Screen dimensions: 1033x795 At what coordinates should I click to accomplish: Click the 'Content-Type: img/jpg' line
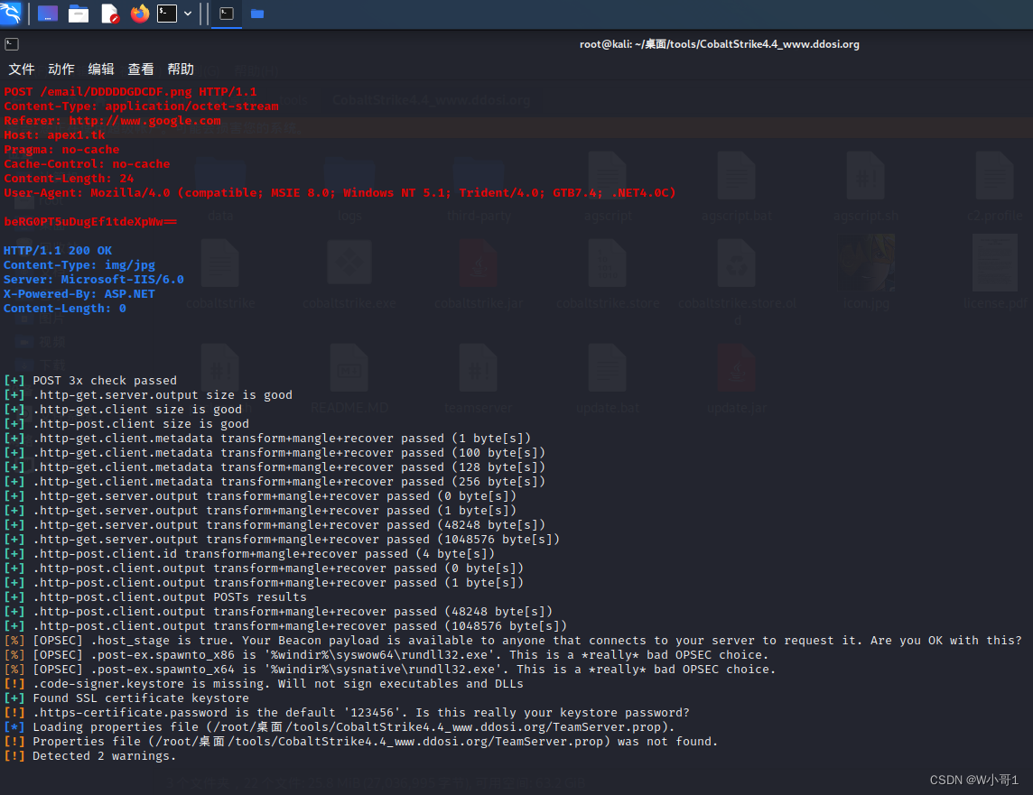click(79, 265)
